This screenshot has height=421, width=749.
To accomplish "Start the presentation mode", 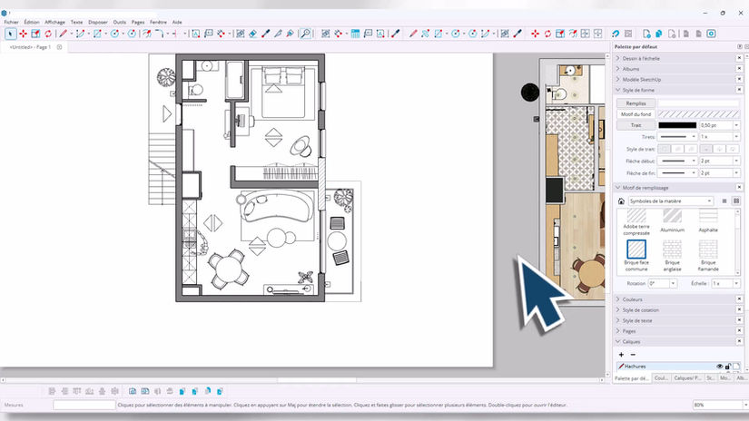I will click(711, 34).
